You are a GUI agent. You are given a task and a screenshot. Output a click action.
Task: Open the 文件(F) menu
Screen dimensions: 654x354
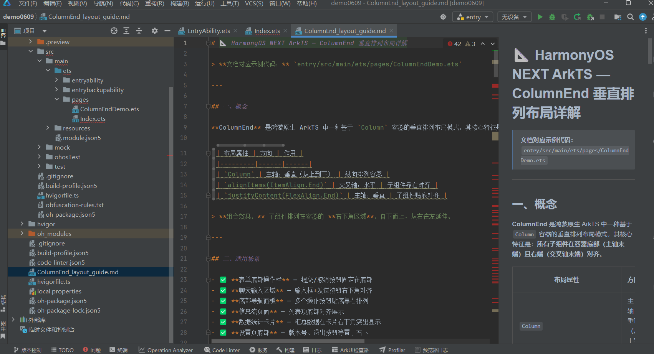(x=28, y=3)
